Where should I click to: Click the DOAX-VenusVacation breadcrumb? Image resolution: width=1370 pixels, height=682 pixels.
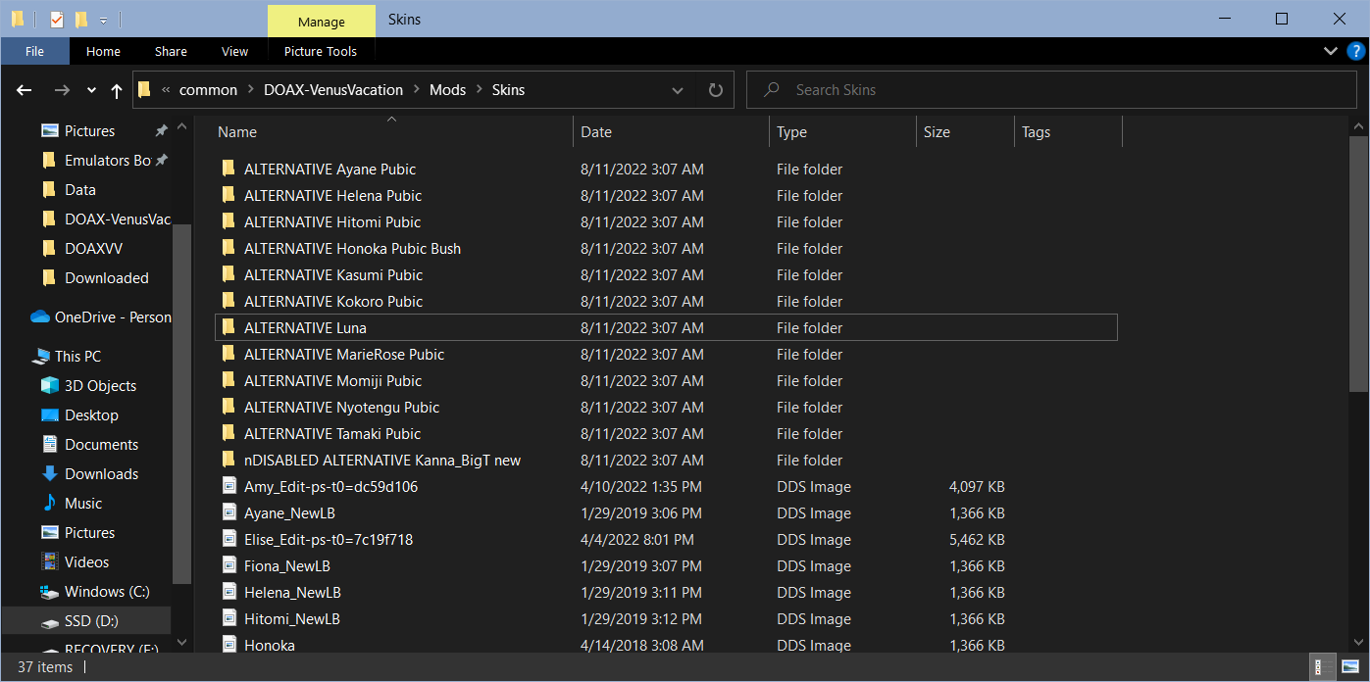tap(333, 90)
